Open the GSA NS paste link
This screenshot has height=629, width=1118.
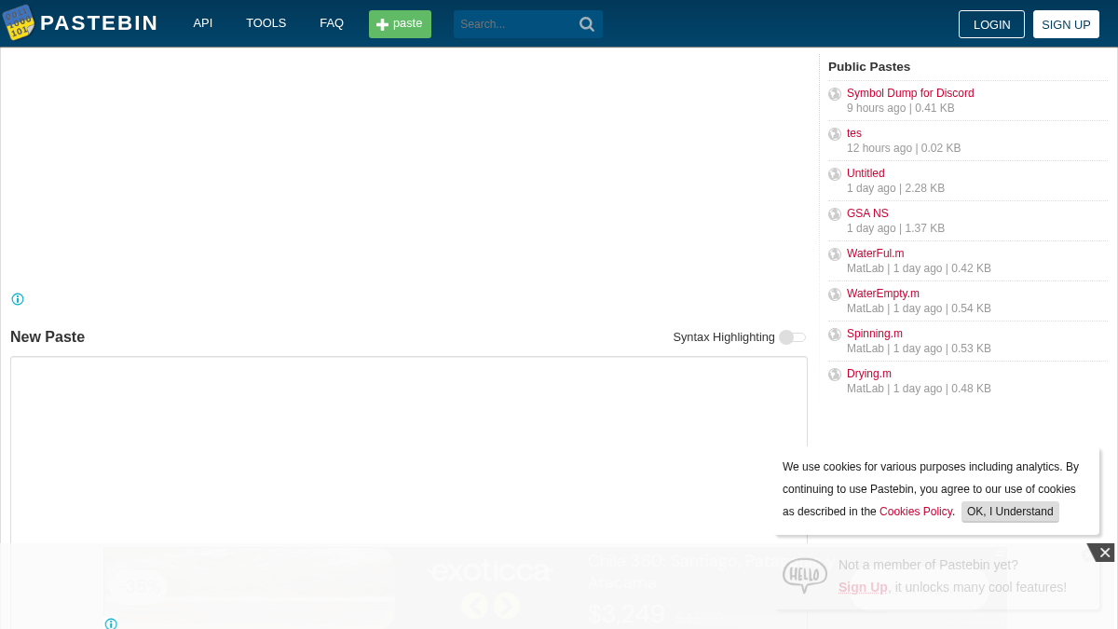point(867,213)
